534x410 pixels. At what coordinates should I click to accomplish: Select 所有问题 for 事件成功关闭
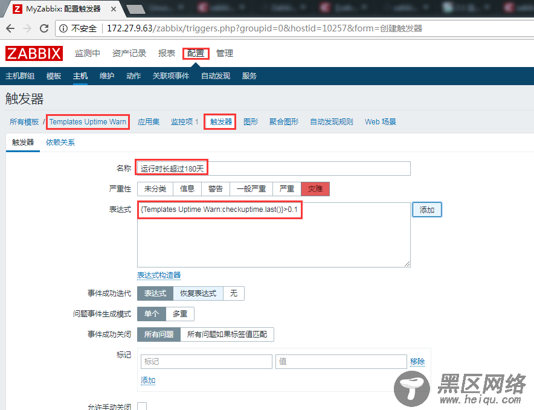(159, 335)
